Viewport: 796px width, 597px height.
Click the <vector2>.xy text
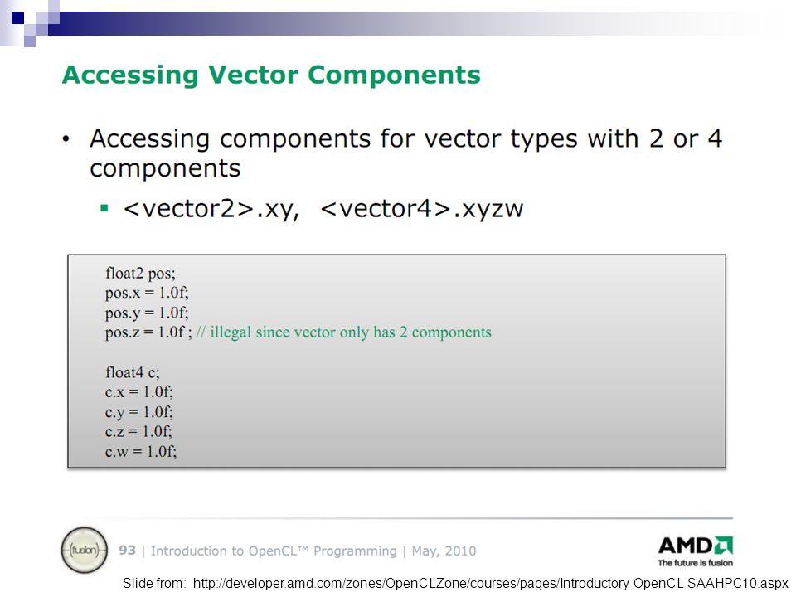pos(211,209)
